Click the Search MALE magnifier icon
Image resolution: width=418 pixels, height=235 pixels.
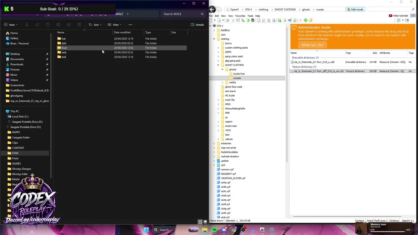[x=202, y=14]
